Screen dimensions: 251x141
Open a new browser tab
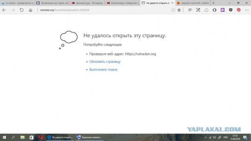tap(213, 3)
